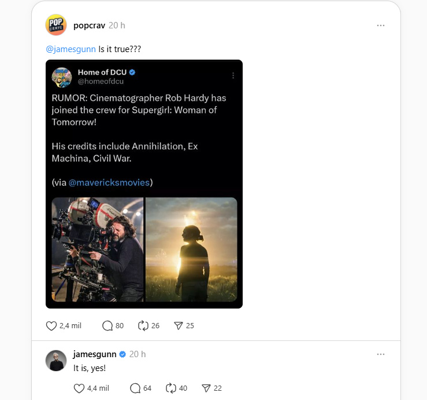427x400 pixels.
Task: Open James Gunn's profile avatar
Action: click(x=55, y=360)
